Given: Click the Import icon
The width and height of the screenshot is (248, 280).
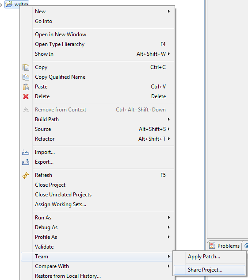Looking at the screenshot, I should click(26, 153).
